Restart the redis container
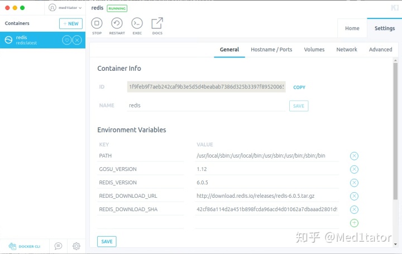 [117, 23]
